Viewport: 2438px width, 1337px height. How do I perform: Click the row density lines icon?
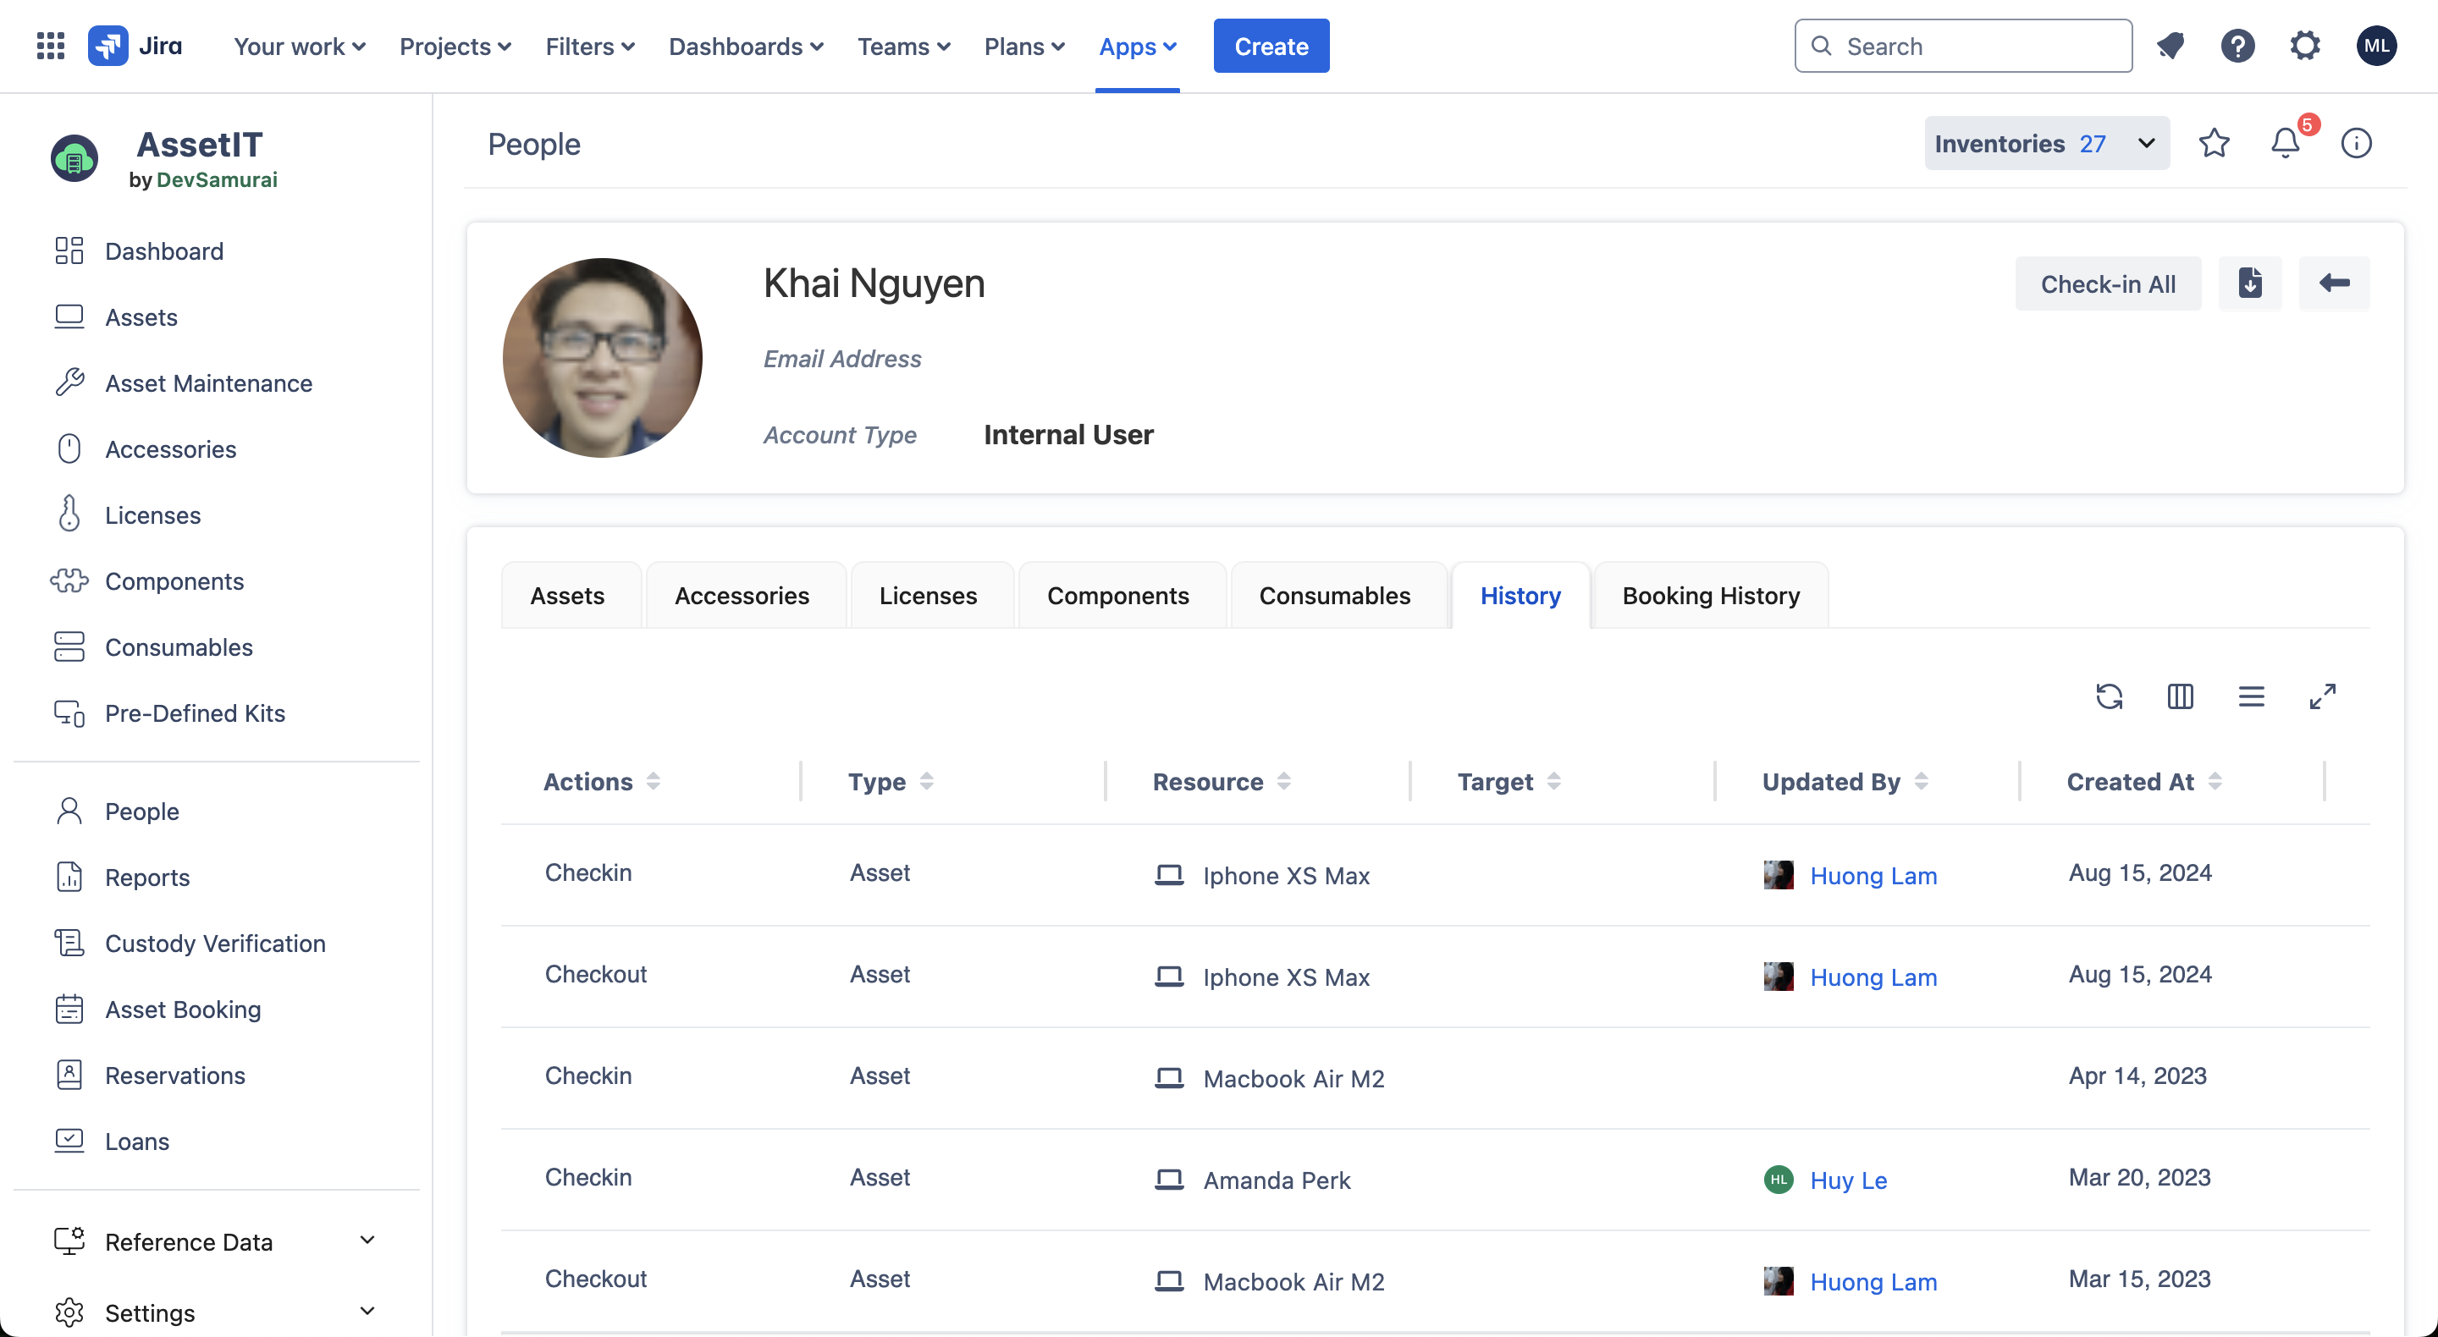[2251, 696]
